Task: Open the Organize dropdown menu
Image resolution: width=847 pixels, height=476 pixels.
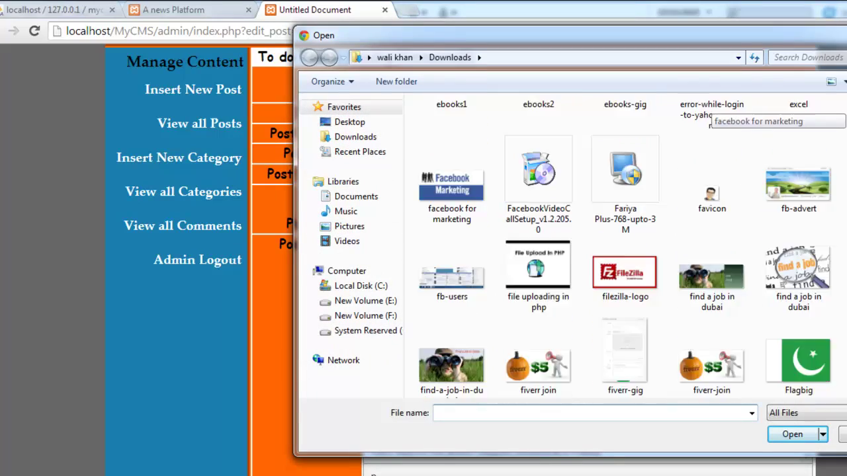Action: tap(332, 81)
